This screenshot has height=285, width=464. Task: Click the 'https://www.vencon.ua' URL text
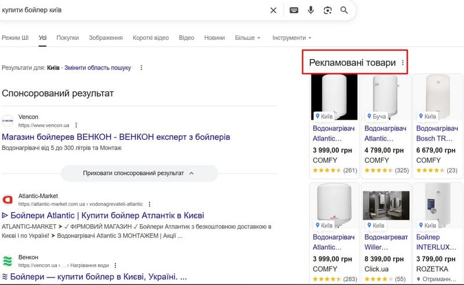click(x=44, y=125)
